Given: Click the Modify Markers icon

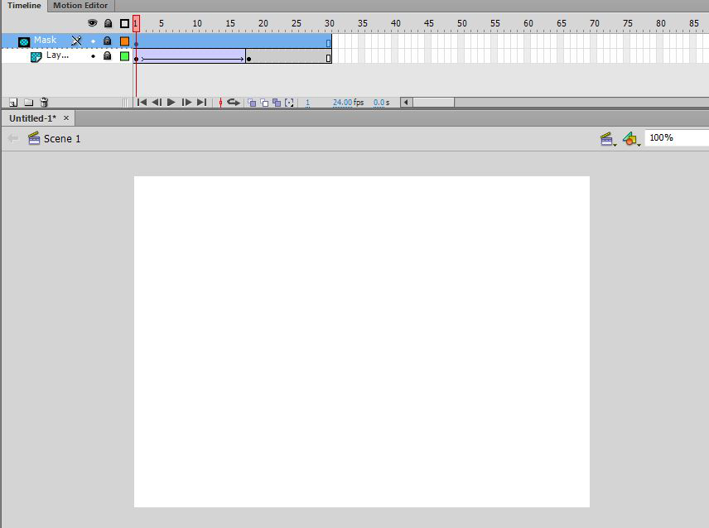Looking at the screenshot, I should [x=289, y=103].
